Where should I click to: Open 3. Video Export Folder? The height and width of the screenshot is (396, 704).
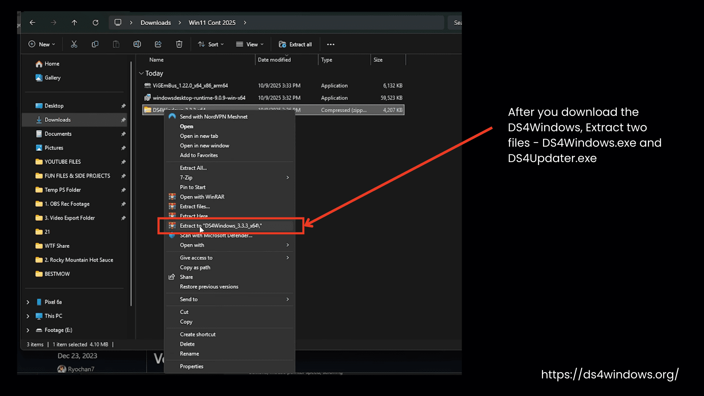click(65, 218)
